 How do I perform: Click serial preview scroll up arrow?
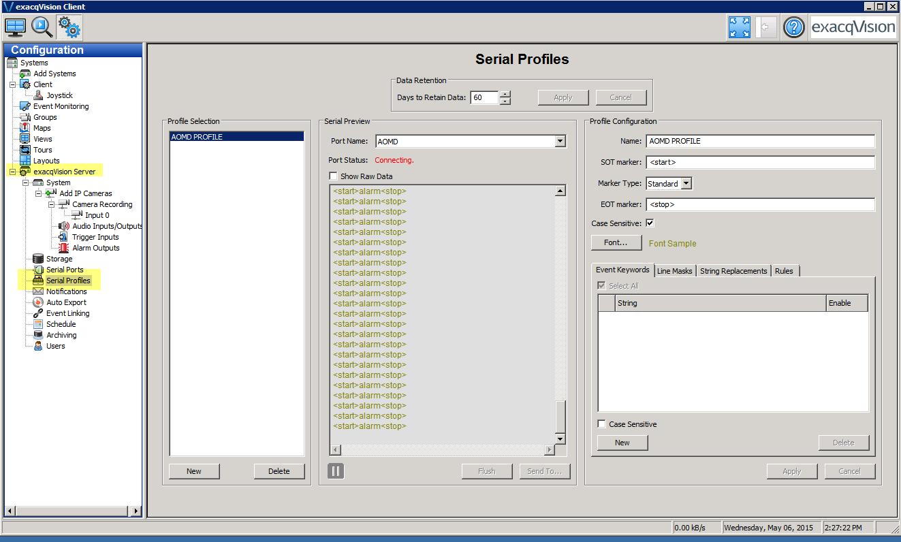(x=560, y=191)
